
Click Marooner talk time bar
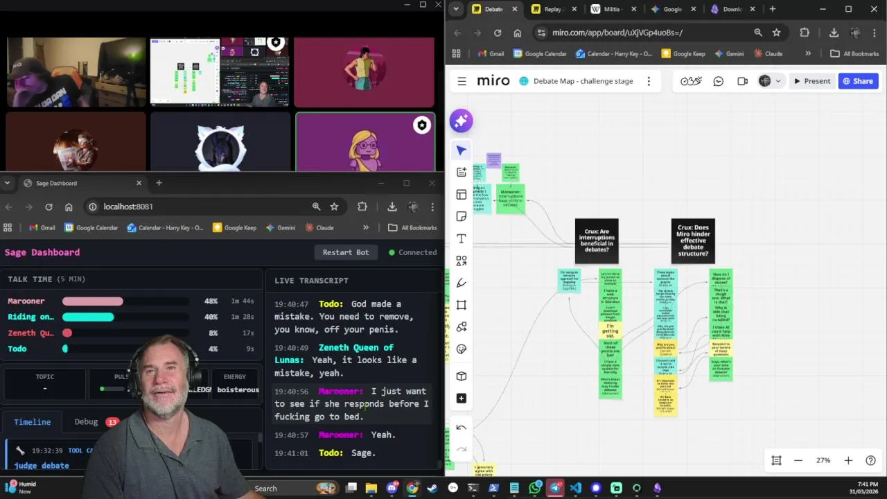click(93, 301)
